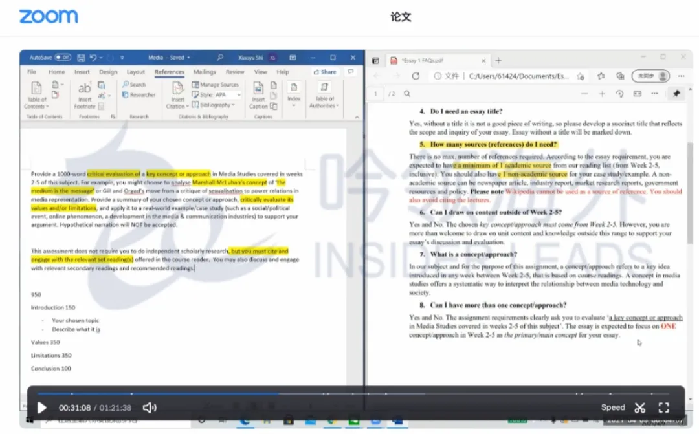This screenshot has height=434, width=699.
Task: Open the Mailings ribbon tab
Action: point(205,72)
